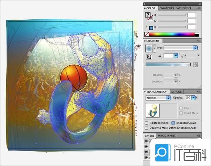Switch to the Magic Wand tab
The image size is (211, 166).
point(166,136)
